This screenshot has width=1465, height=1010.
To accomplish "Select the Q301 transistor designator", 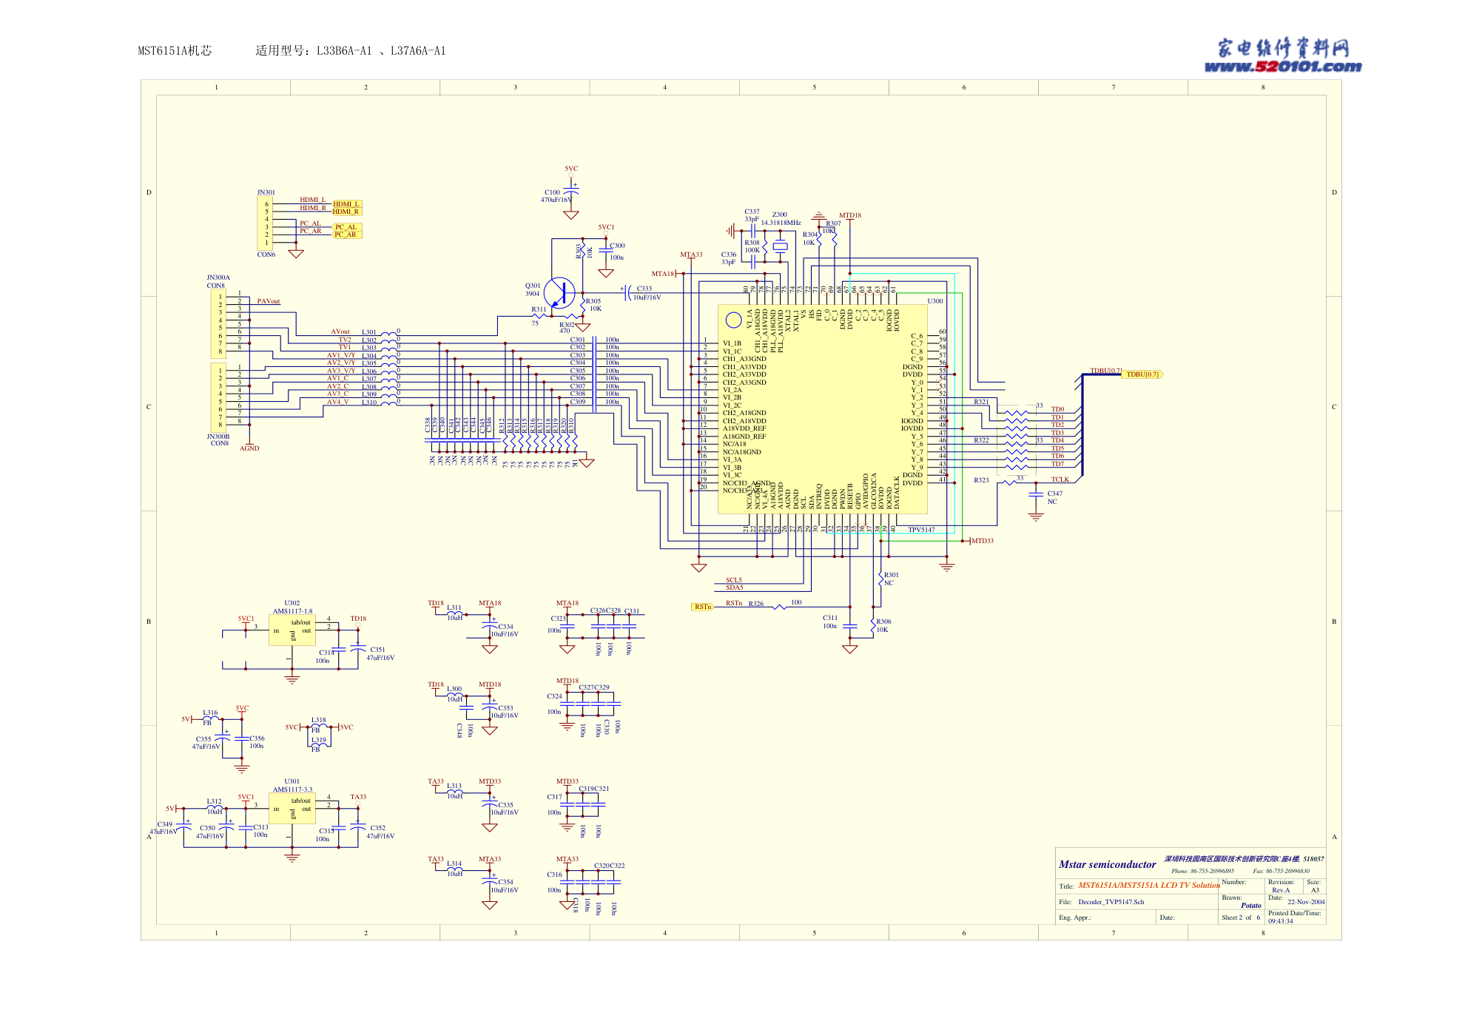I will 533,286.
